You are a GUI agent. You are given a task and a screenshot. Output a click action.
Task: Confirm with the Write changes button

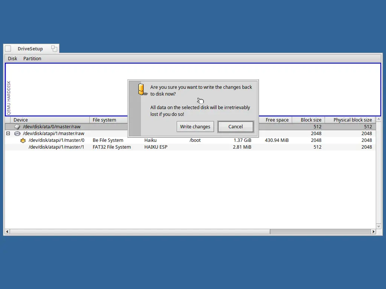point(195,126)
